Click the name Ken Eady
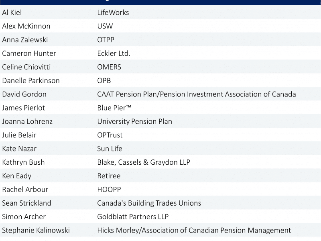The image size is (321, 241). click(x=17, y=176)
